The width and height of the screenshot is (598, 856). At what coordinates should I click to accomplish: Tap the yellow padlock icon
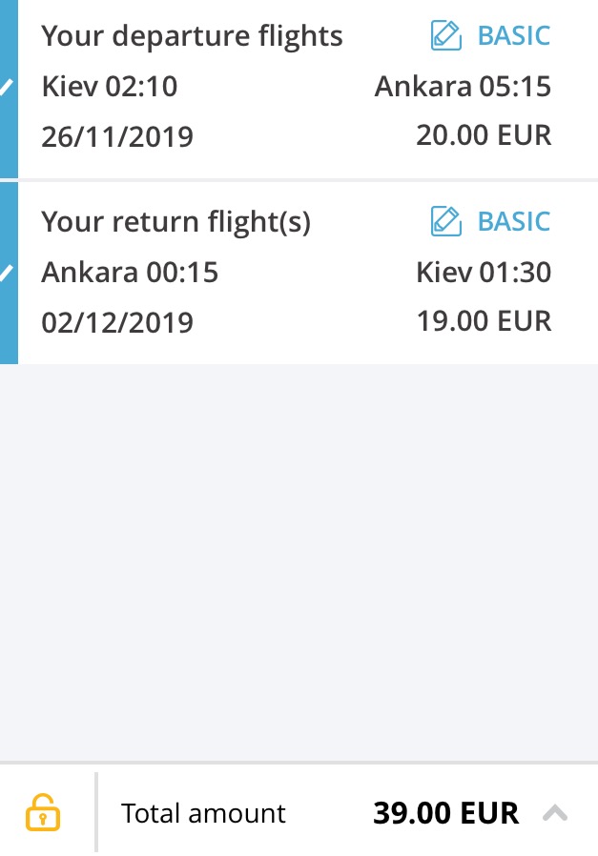coord(42,813)
